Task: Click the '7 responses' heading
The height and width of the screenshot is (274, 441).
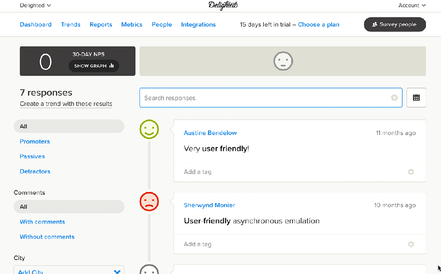Action: click(46, 92)
